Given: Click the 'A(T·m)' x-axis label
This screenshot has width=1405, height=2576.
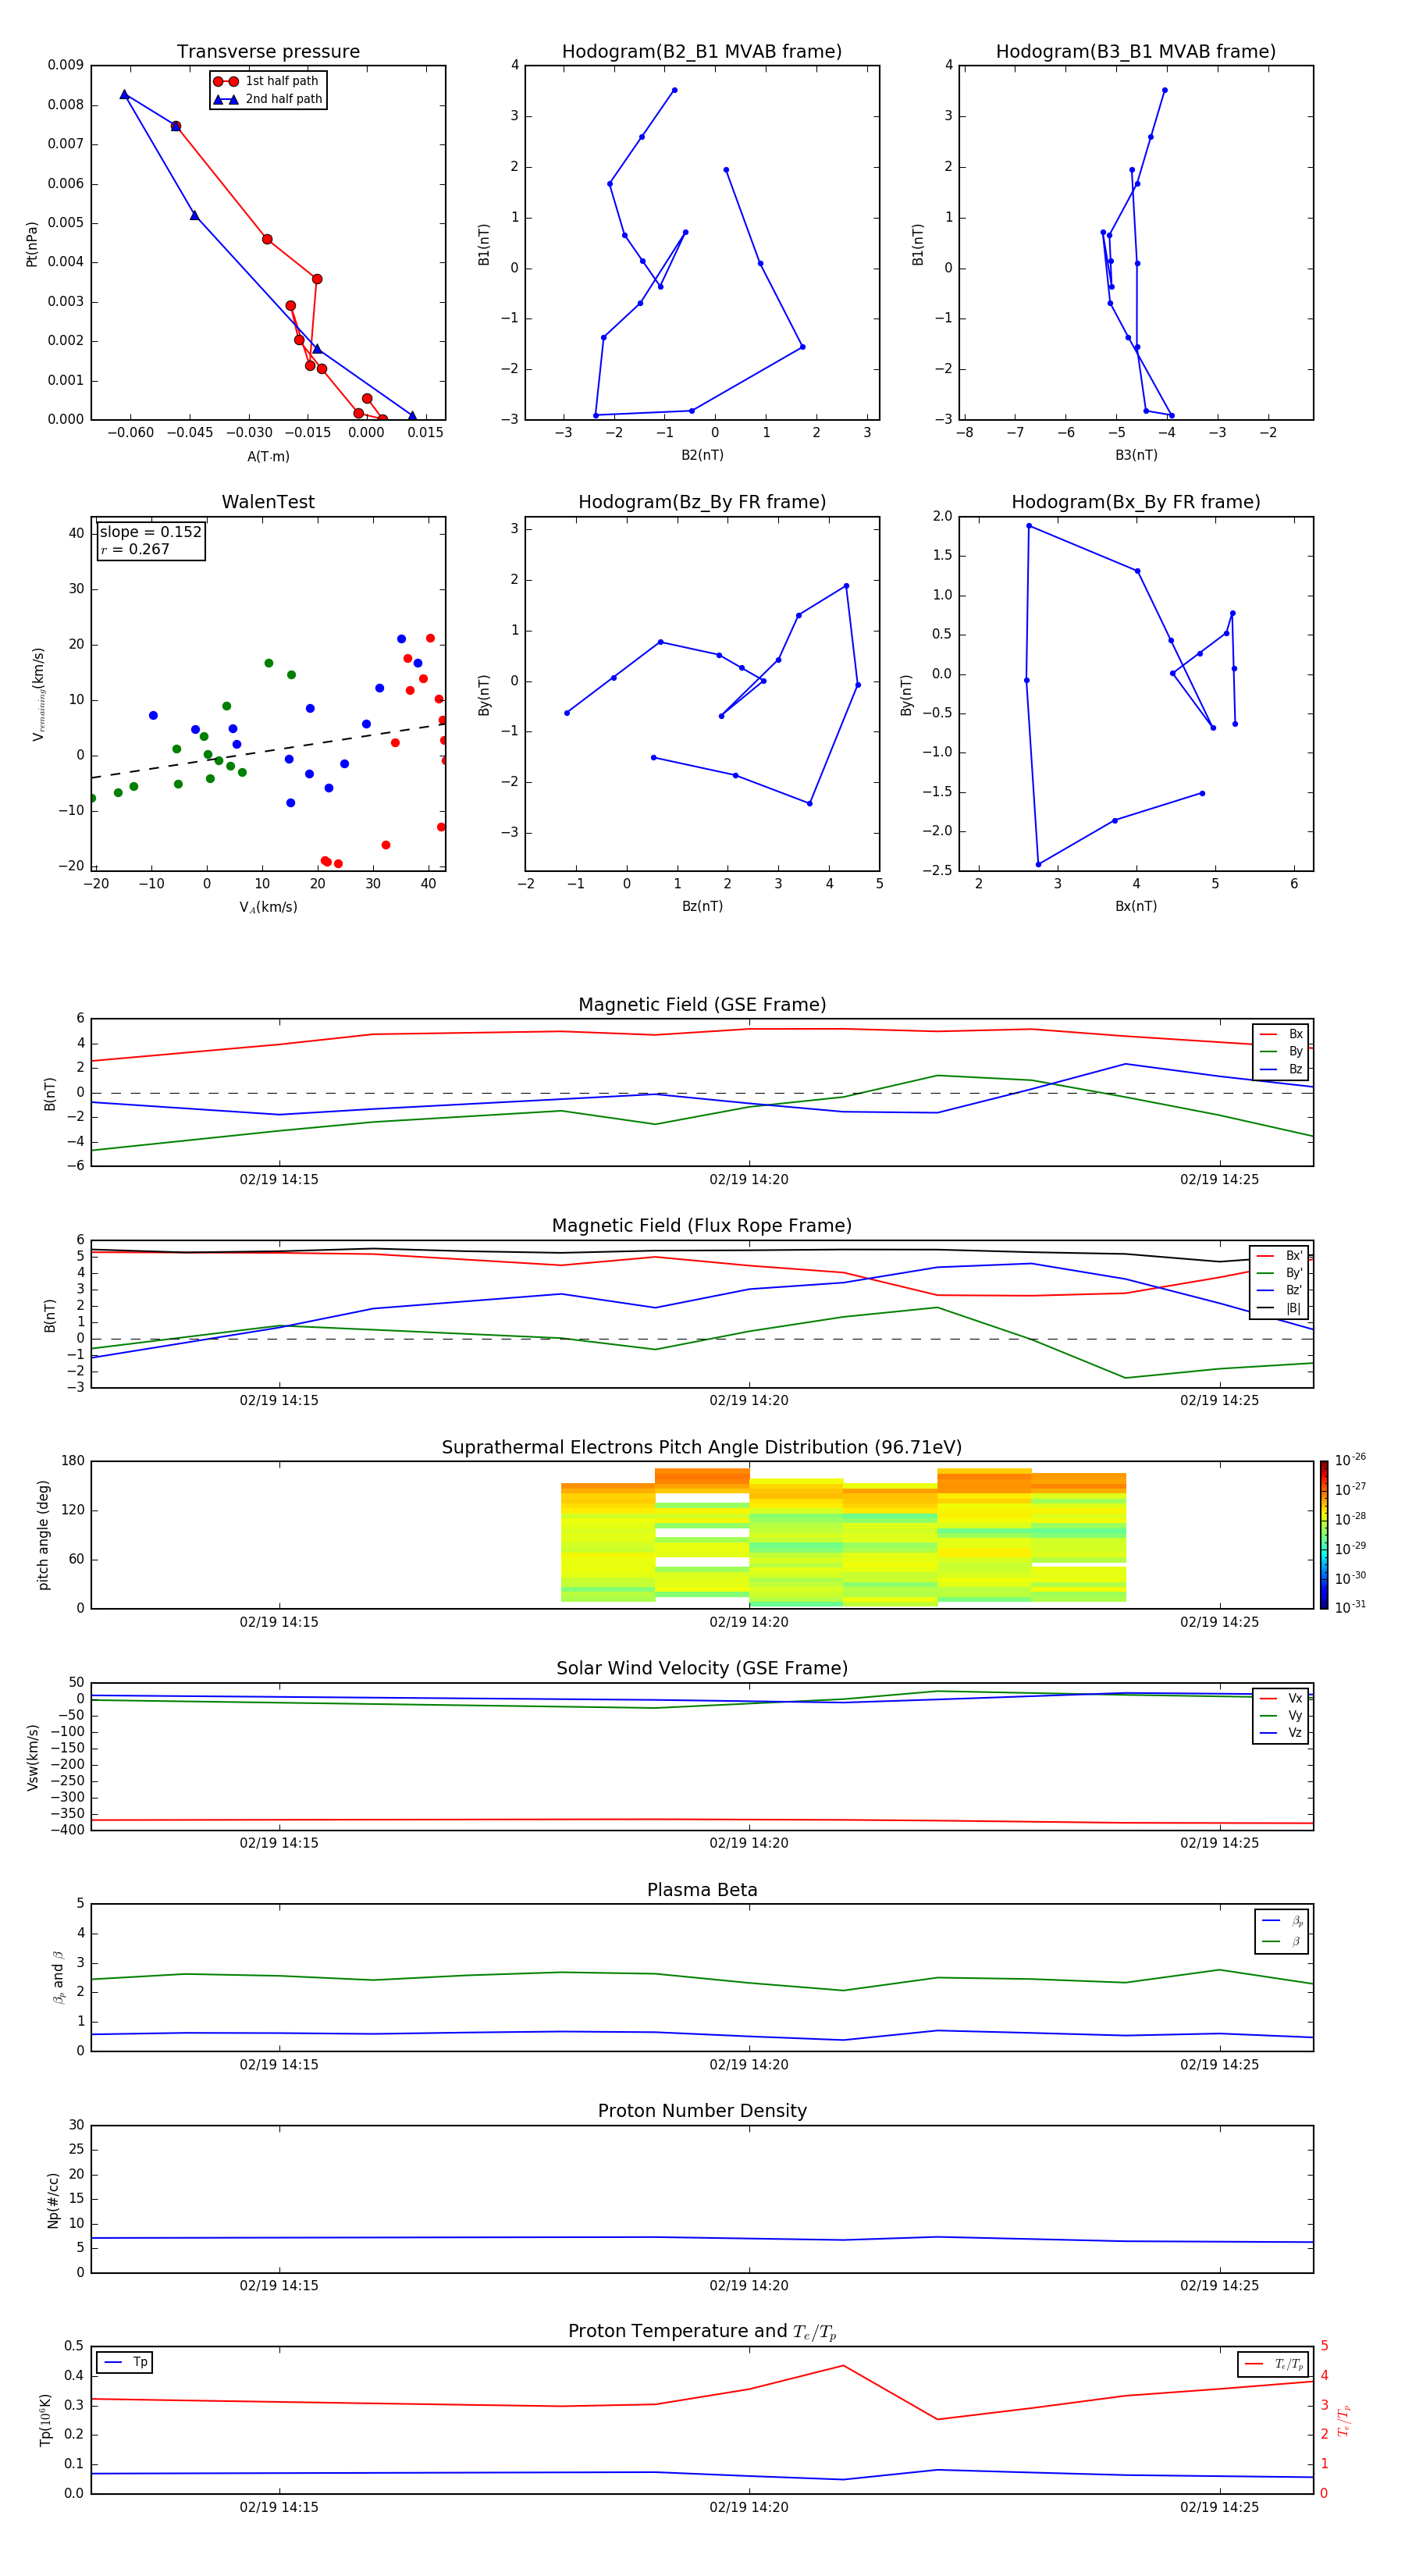Looking at the screenshot, I should [268, 457].
